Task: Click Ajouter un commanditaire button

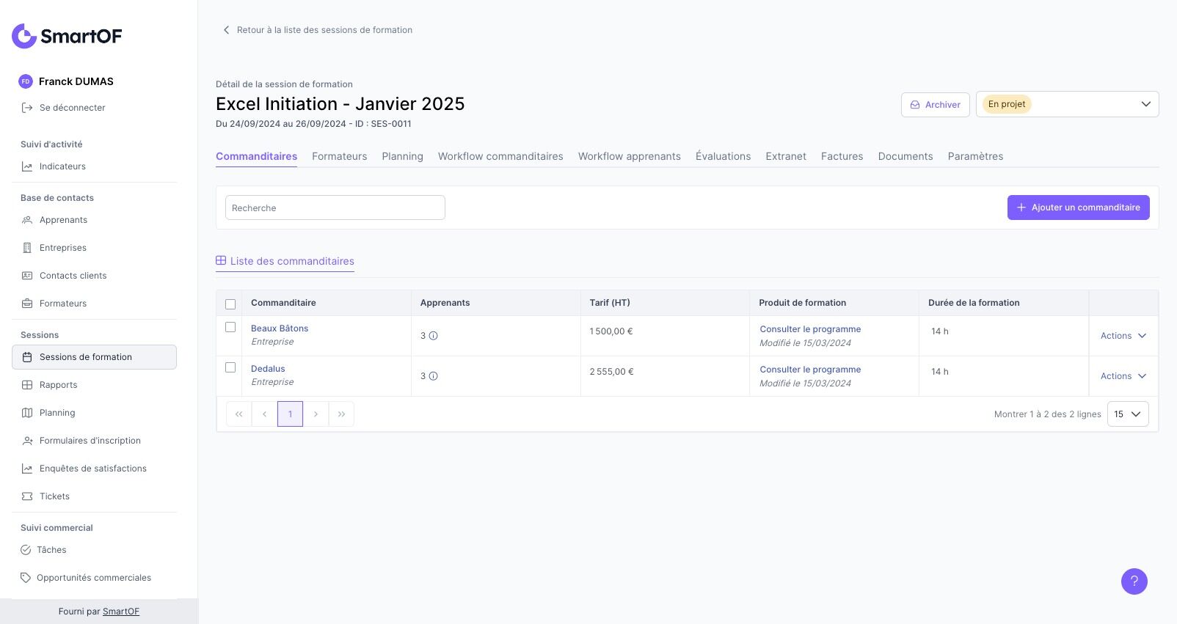Action: pos(1078,208)
